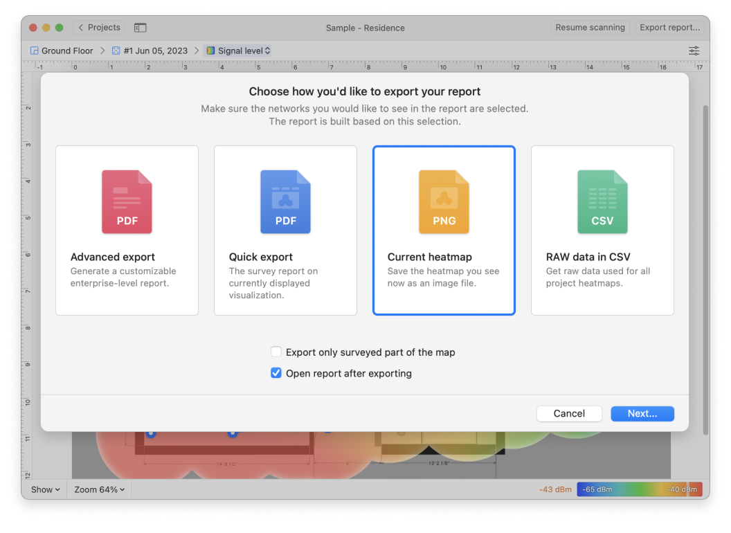The image size is (731, 533).
Task: Click the Ground Floor map icon
Action: pos(35,51)
